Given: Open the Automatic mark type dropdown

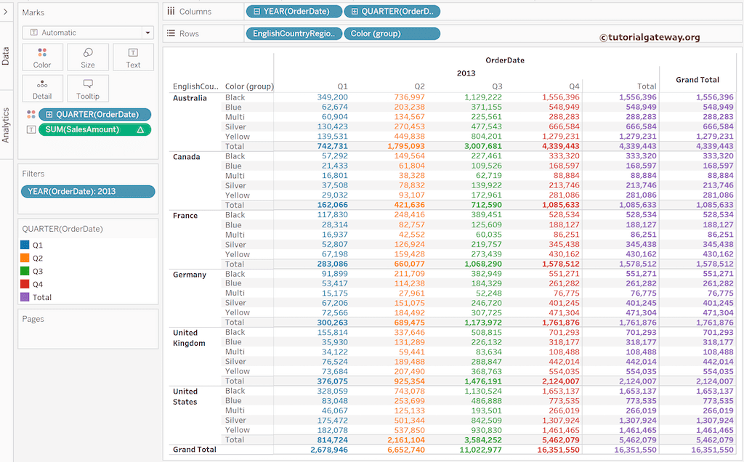Looking at the screenshot, I should point(148,33).
